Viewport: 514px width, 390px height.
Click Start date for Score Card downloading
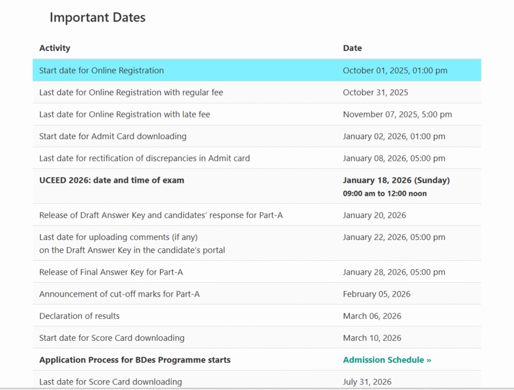(111, 338)
